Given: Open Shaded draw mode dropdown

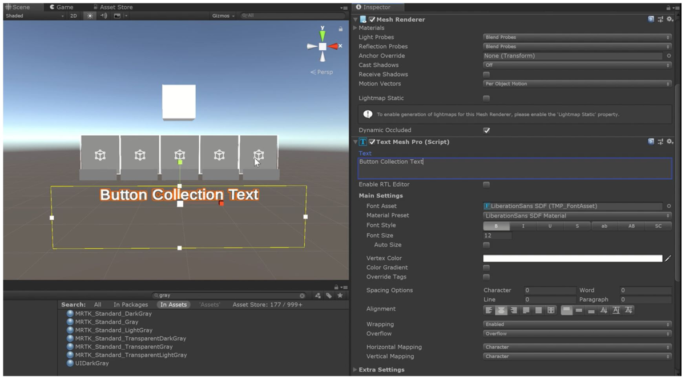Looking at the screenshot, I should click(34, 16).
